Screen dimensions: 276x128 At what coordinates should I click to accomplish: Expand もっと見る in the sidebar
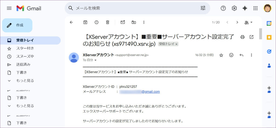25,81
